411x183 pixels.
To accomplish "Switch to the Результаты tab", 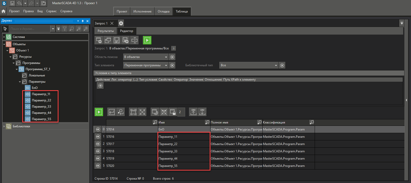I will pyautogui.click(x=105, y=31).
